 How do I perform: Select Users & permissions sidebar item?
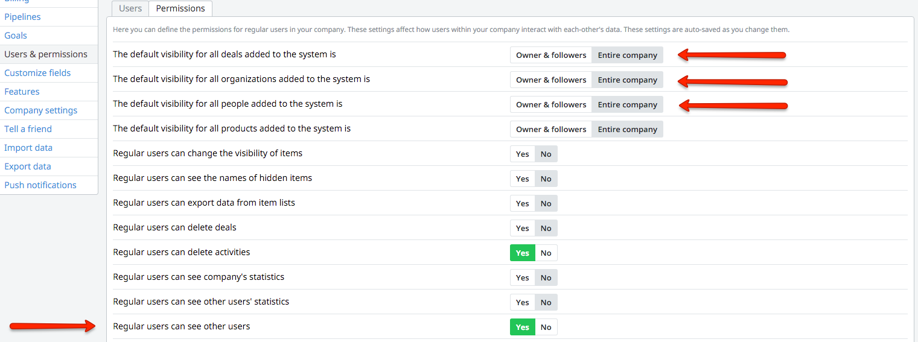point(49,54)
